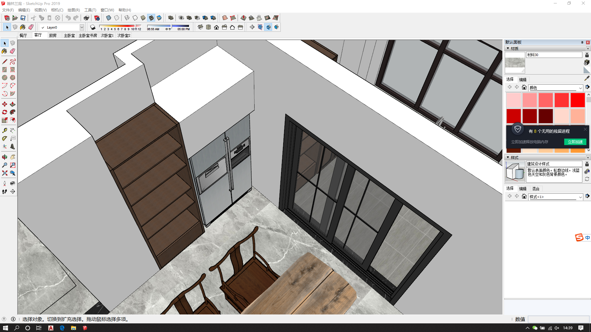Select the Paint Bucket tool in left toolbar

coord(5,51)
